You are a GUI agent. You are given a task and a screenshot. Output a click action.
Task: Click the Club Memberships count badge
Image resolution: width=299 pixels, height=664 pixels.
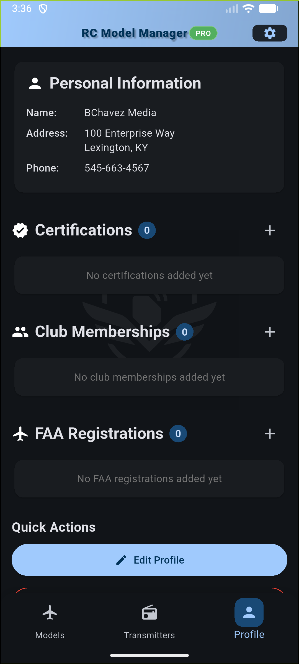pos(185,332)
